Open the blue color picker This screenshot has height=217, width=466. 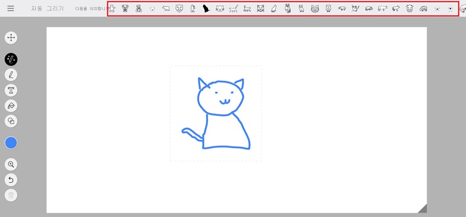pos(11,143)
